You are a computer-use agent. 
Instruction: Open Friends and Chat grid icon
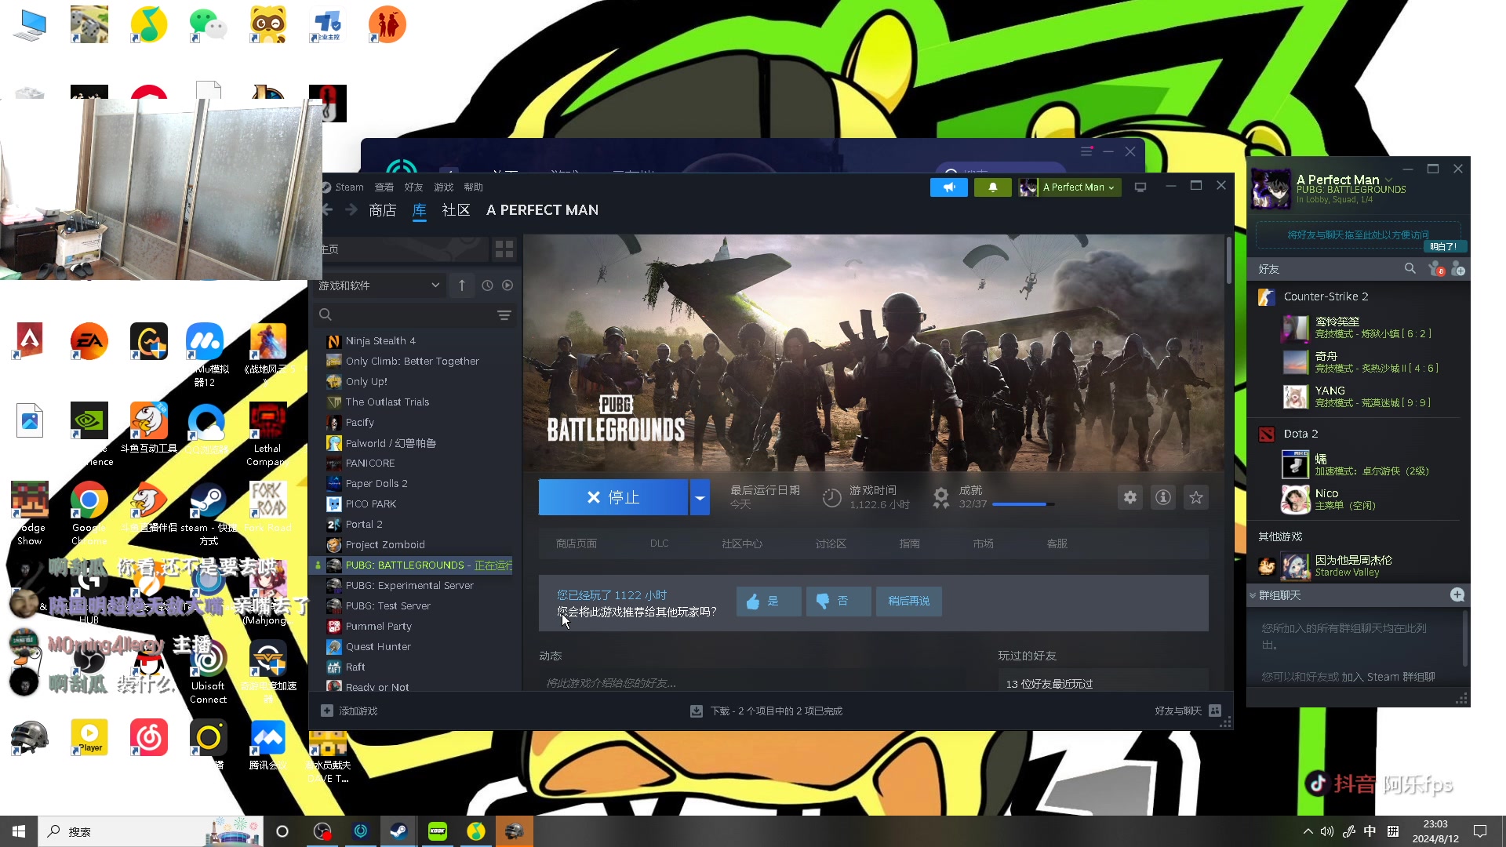1215,711
